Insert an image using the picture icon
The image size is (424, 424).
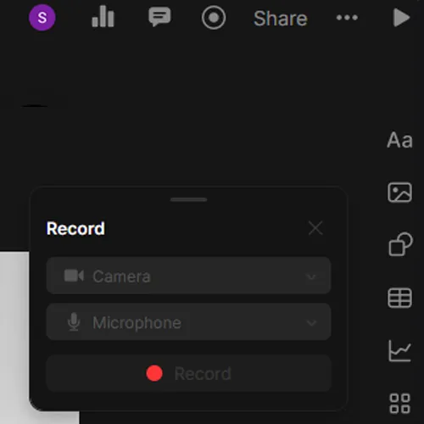[399, 192]
